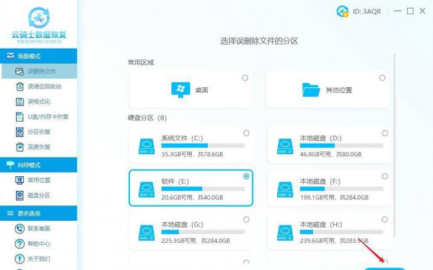Open 深度恢复 mode

39,147
